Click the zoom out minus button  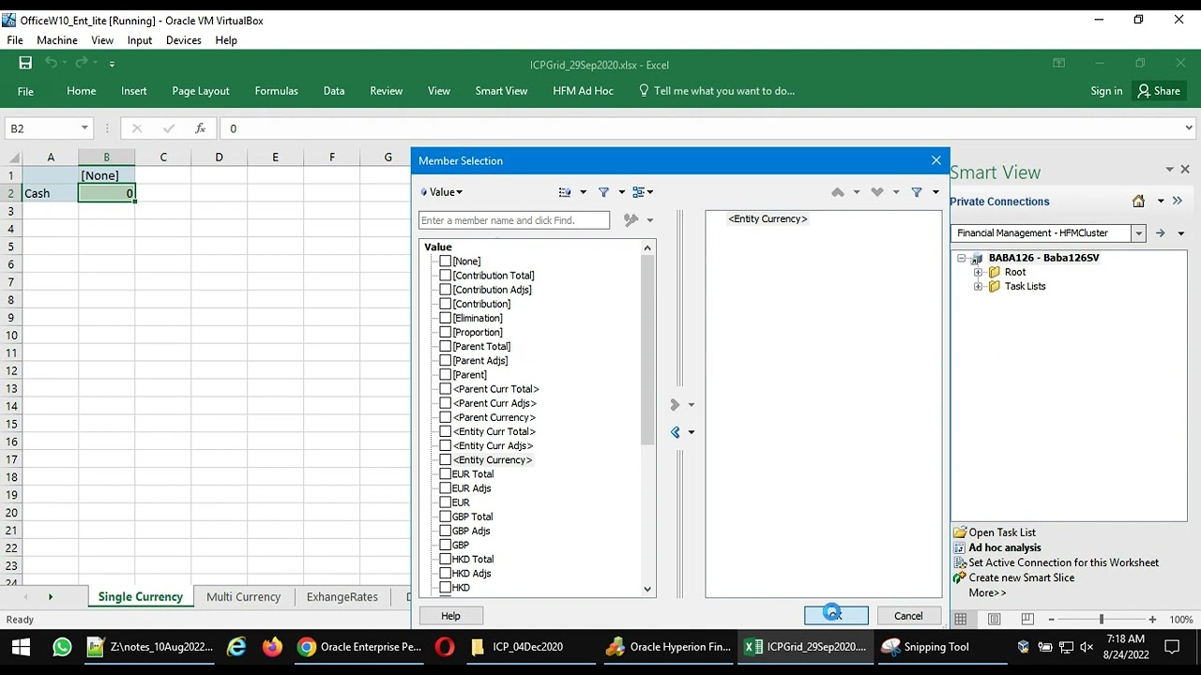coord(1052,620)
